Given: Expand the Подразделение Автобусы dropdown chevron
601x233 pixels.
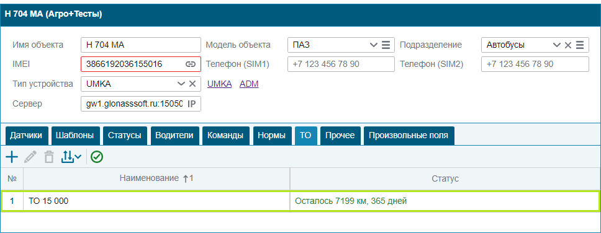Looking at the screenshot, I should point(557,45).
